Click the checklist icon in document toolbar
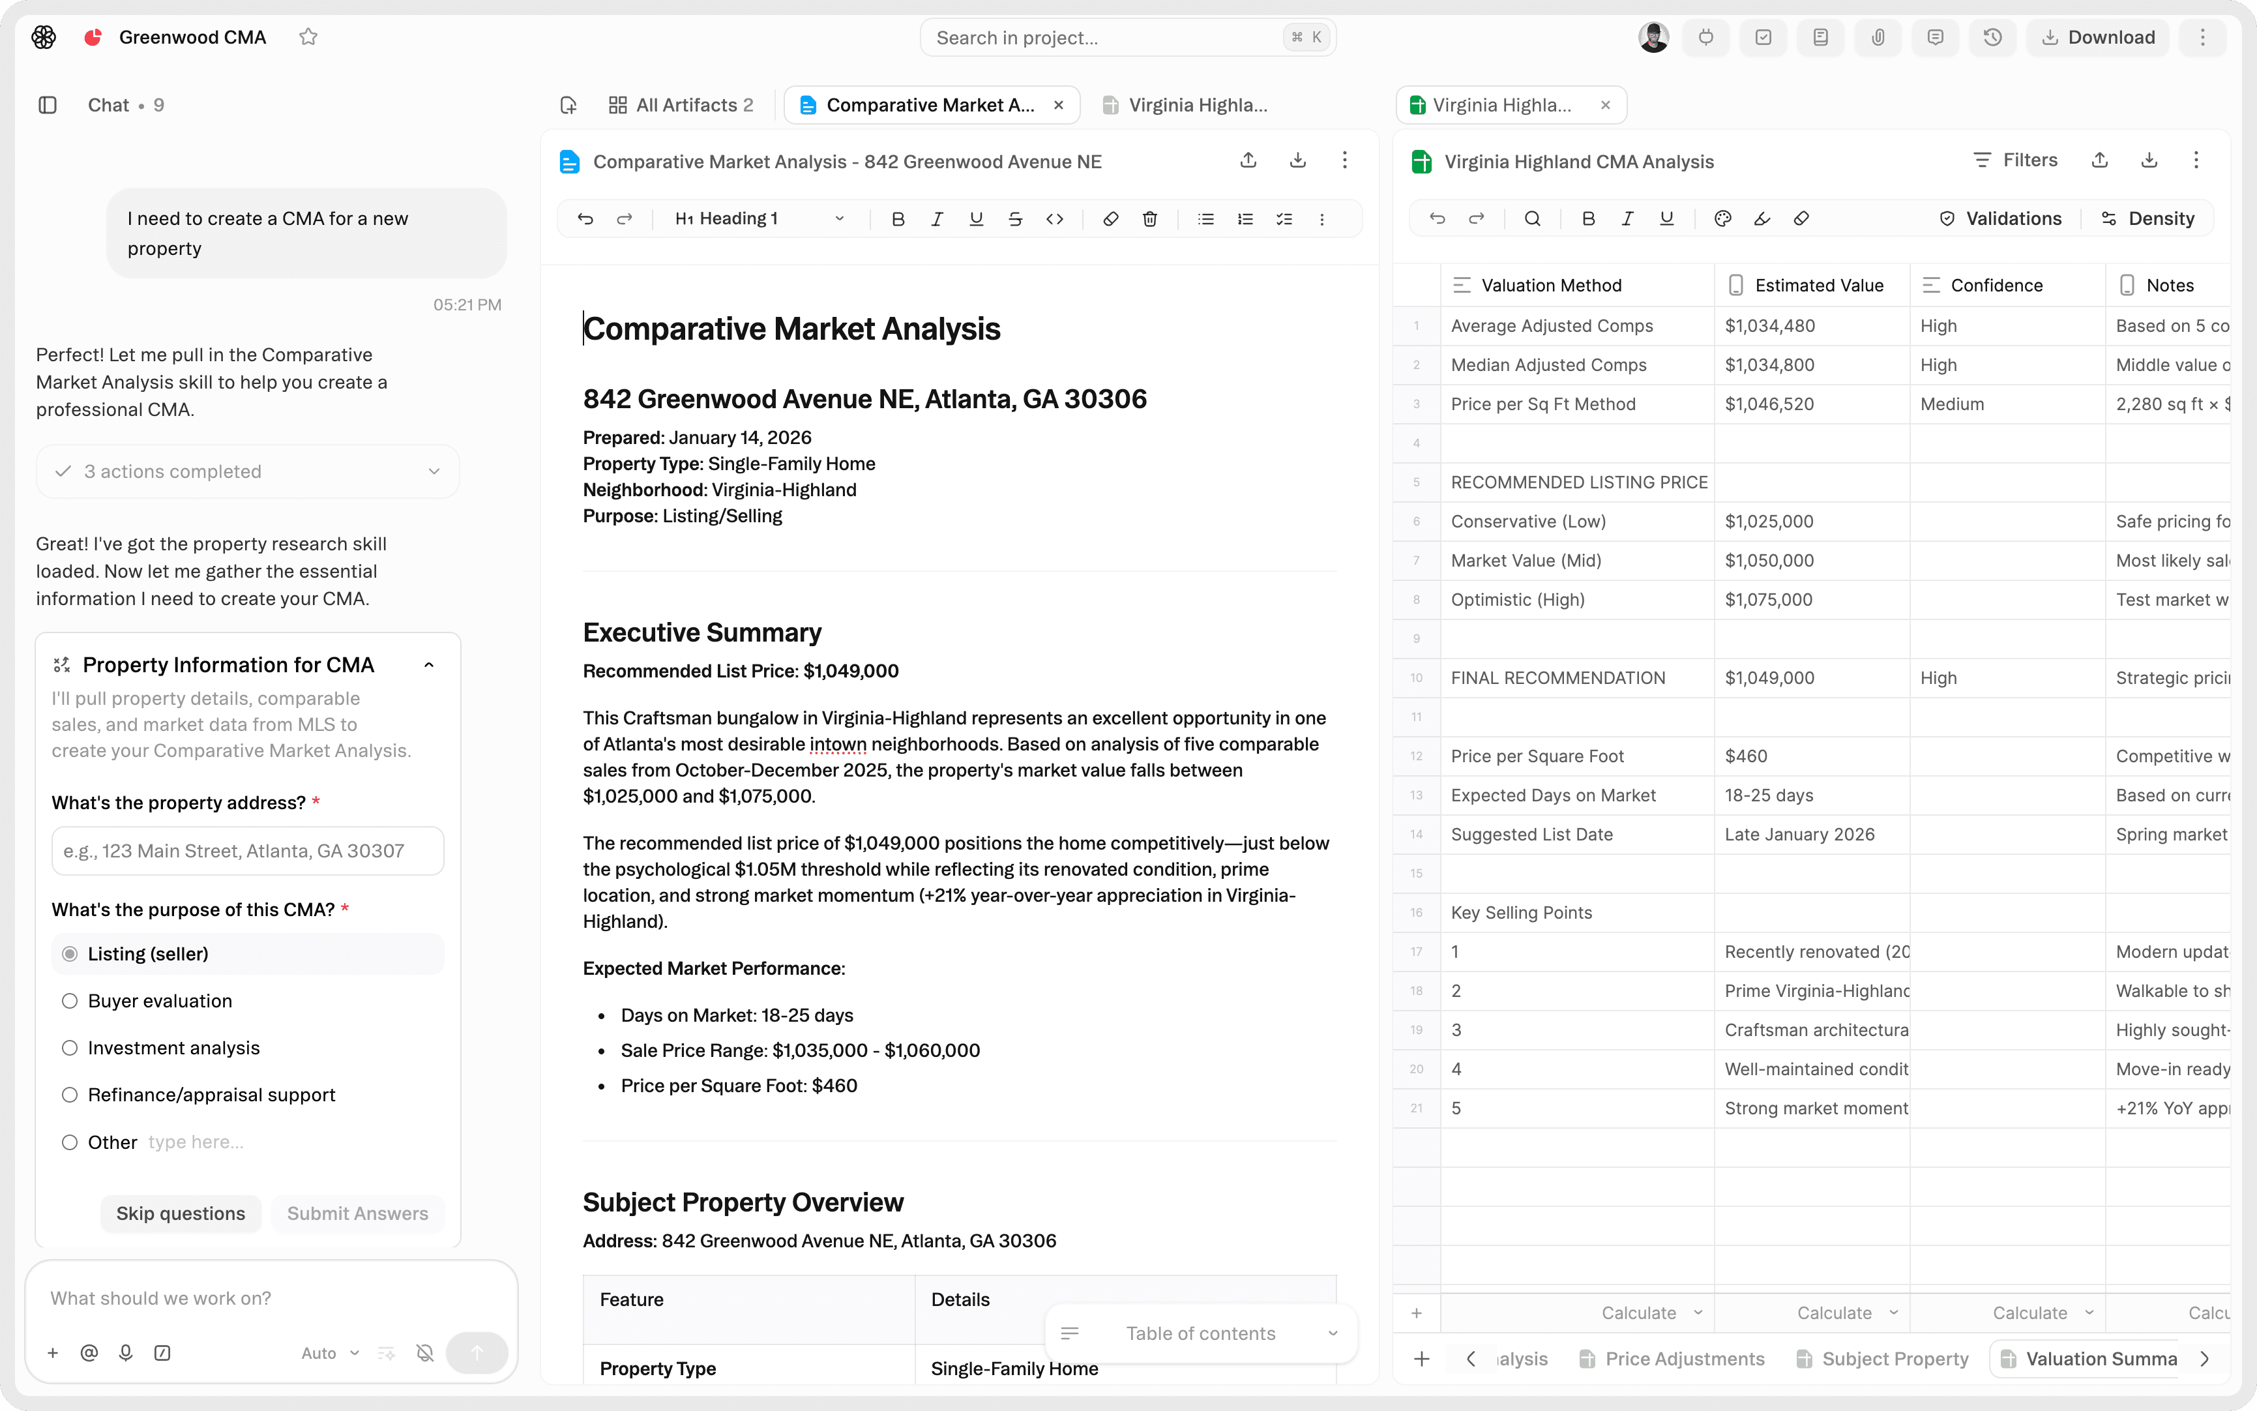Image resolution: width=2257 pixels, height=1411 pixels. point(1284,219)
